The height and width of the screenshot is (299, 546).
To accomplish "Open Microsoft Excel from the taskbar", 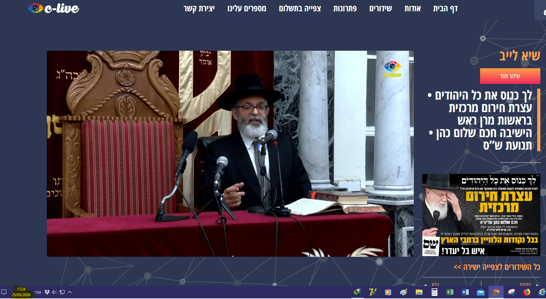I will pos(450,292).
